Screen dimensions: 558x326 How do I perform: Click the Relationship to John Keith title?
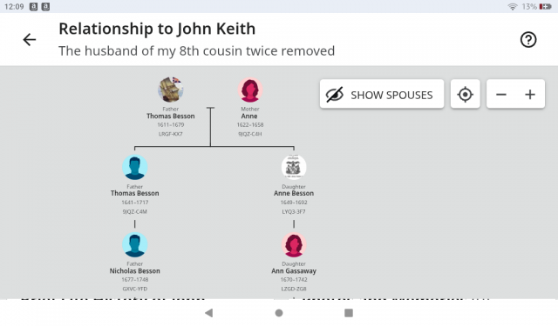[x=157, y=29]
